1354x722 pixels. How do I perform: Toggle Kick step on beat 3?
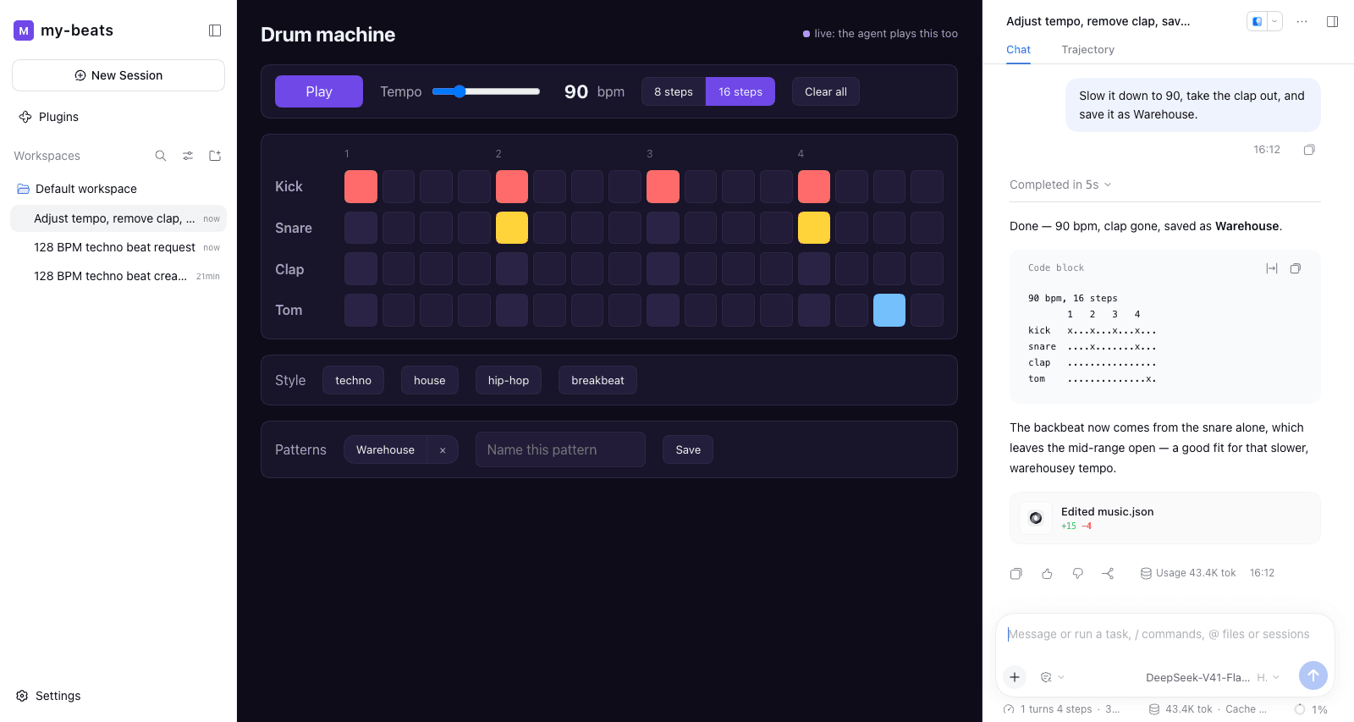[x=663, y=186]
